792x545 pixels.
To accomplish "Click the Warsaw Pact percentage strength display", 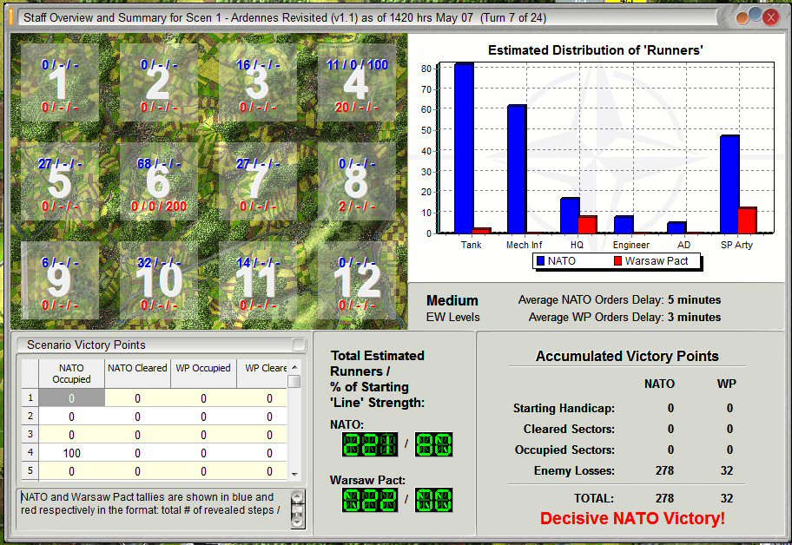I will 434,500.
